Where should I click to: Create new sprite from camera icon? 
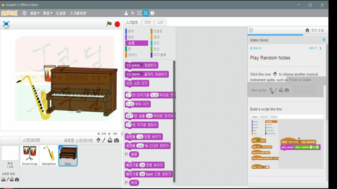tap(117, 140)
